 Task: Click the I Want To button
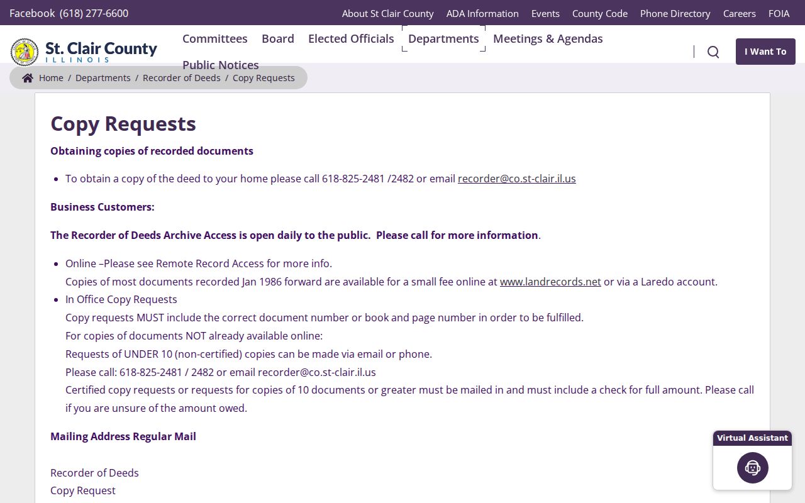(765, 52)
